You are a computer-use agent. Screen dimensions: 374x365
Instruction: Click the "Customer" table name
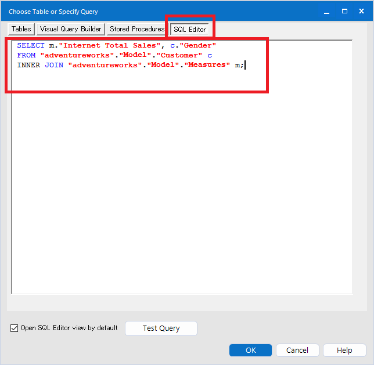click(x=179, y=55)
